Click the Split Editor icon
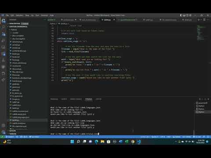 point(204,20)
